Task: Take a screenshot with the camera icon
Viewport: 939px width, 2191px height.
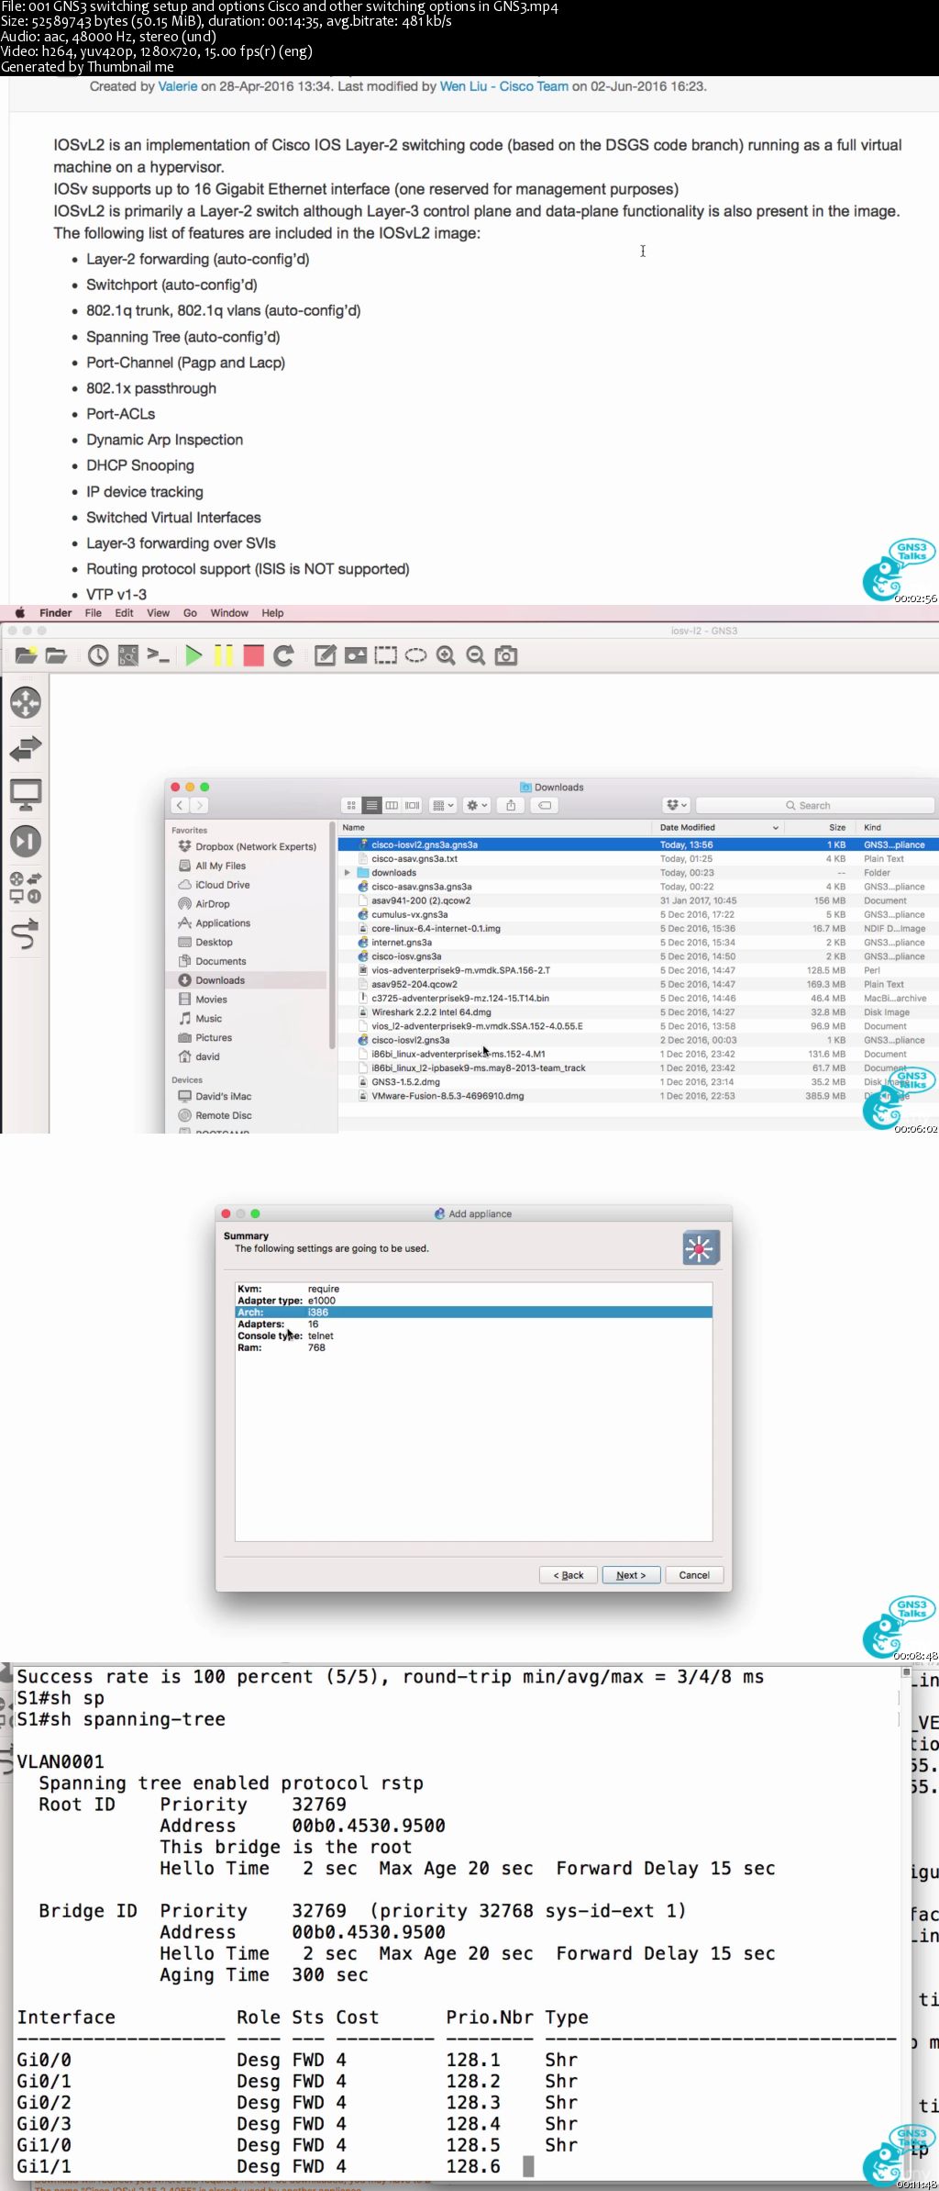Action: (506, 655)
